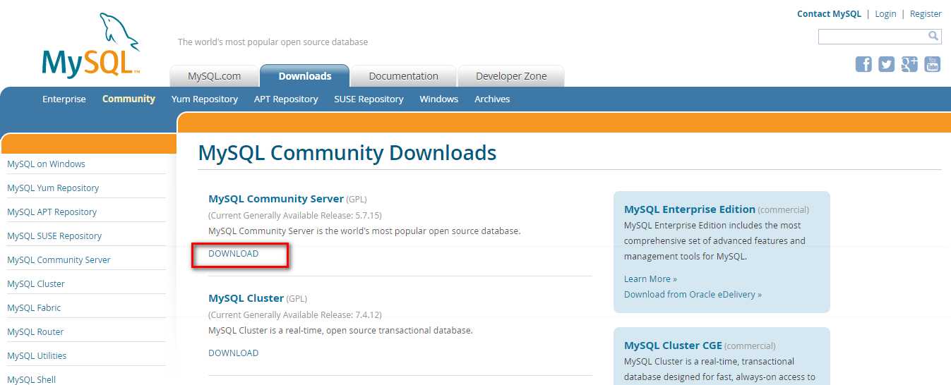Click the Login link

coord(885,14)
